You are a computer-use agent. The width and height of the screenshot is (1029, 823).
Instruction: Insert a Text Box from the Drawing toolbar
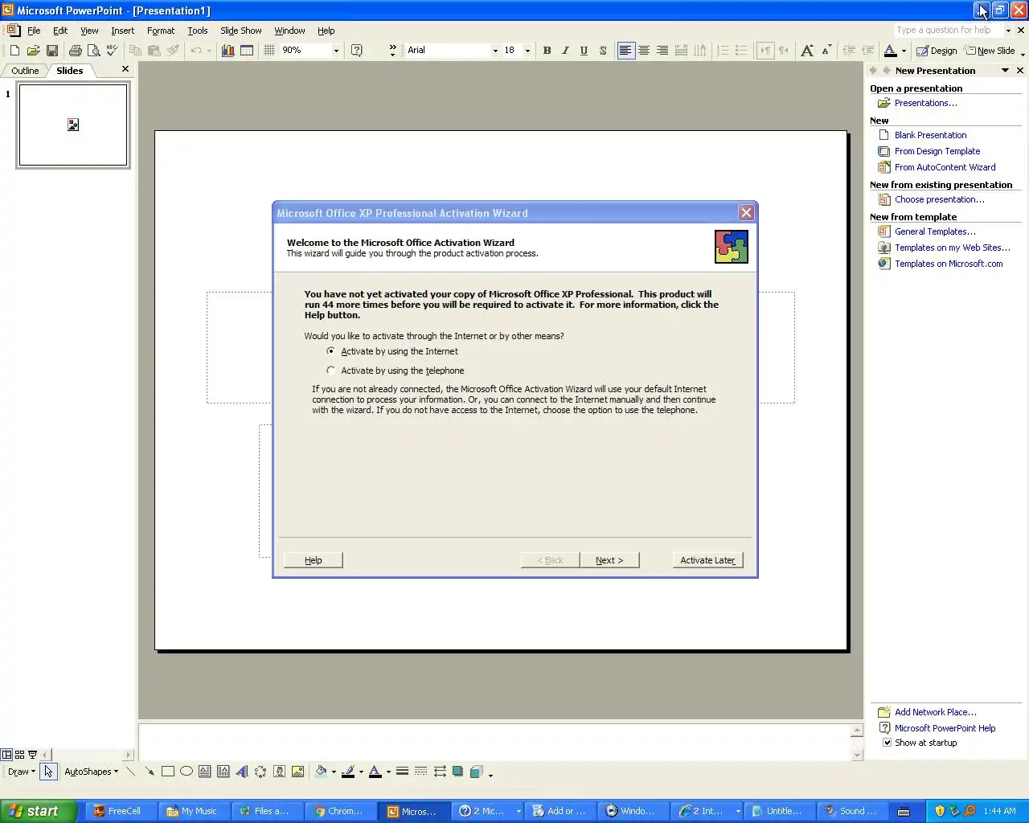205,772
